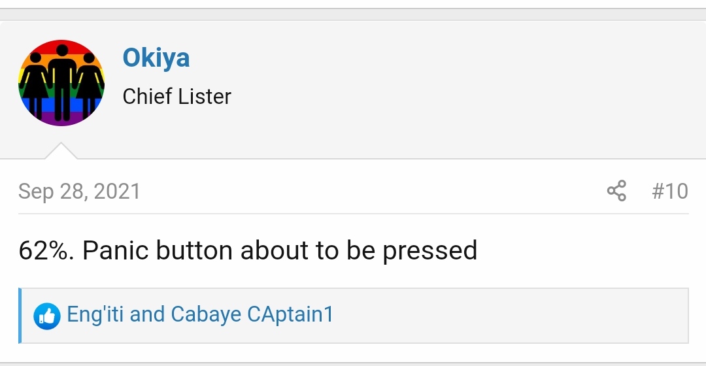Viewport: 706px width, 366px height.
Task: Open the post permalink #10
Action: click(670, 191)
